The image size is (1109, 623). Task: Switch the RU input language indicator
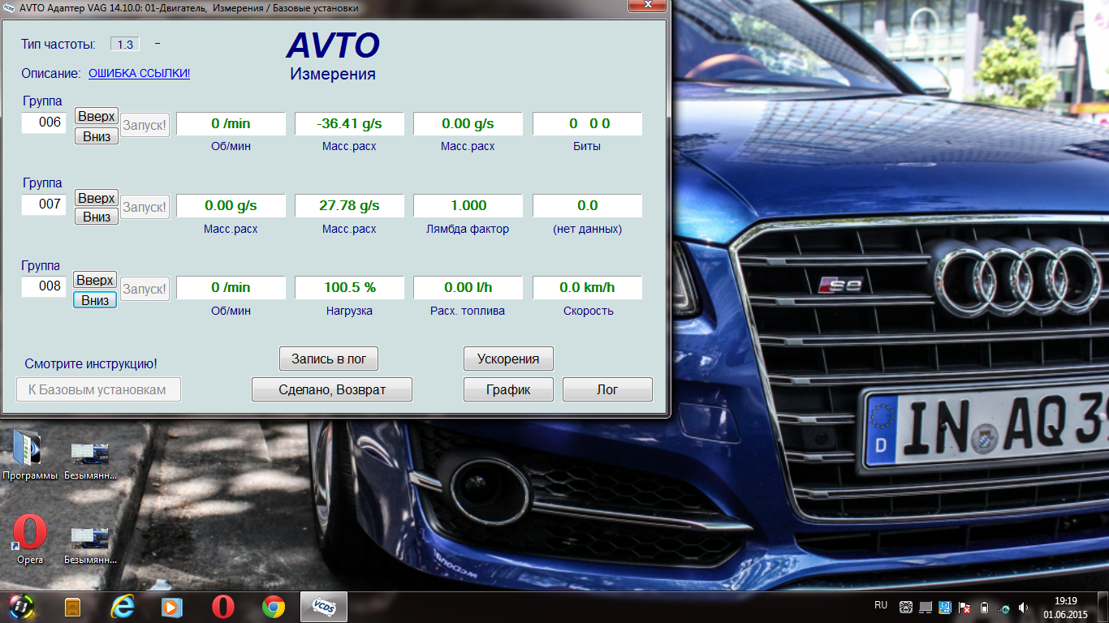881,605
